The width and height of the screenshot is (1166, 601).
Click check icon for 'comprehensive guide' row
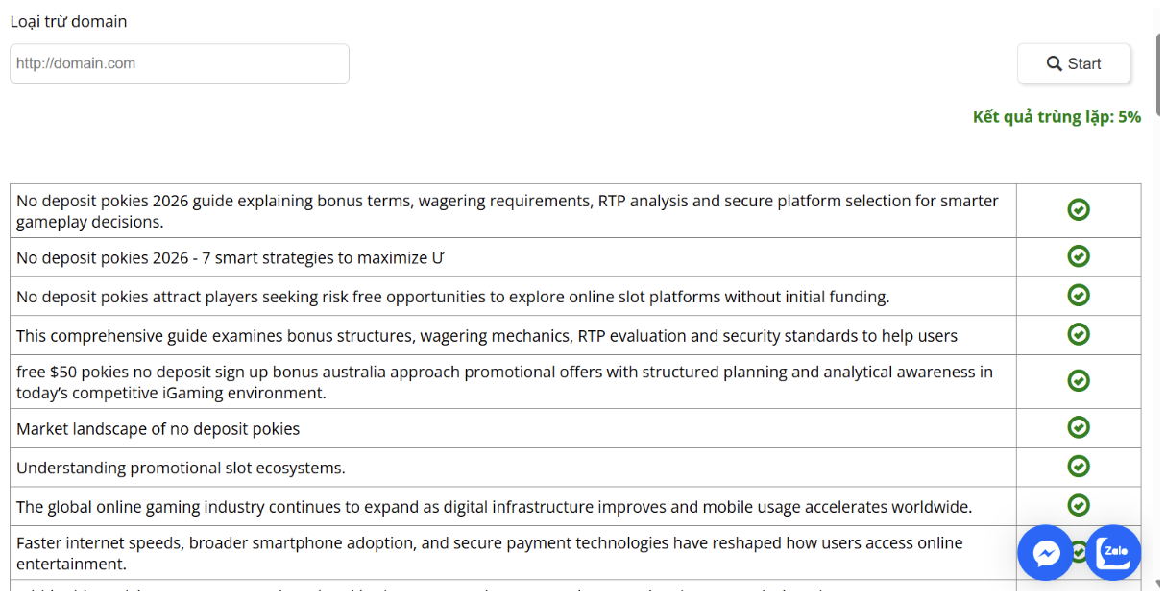coord(1079,334)
